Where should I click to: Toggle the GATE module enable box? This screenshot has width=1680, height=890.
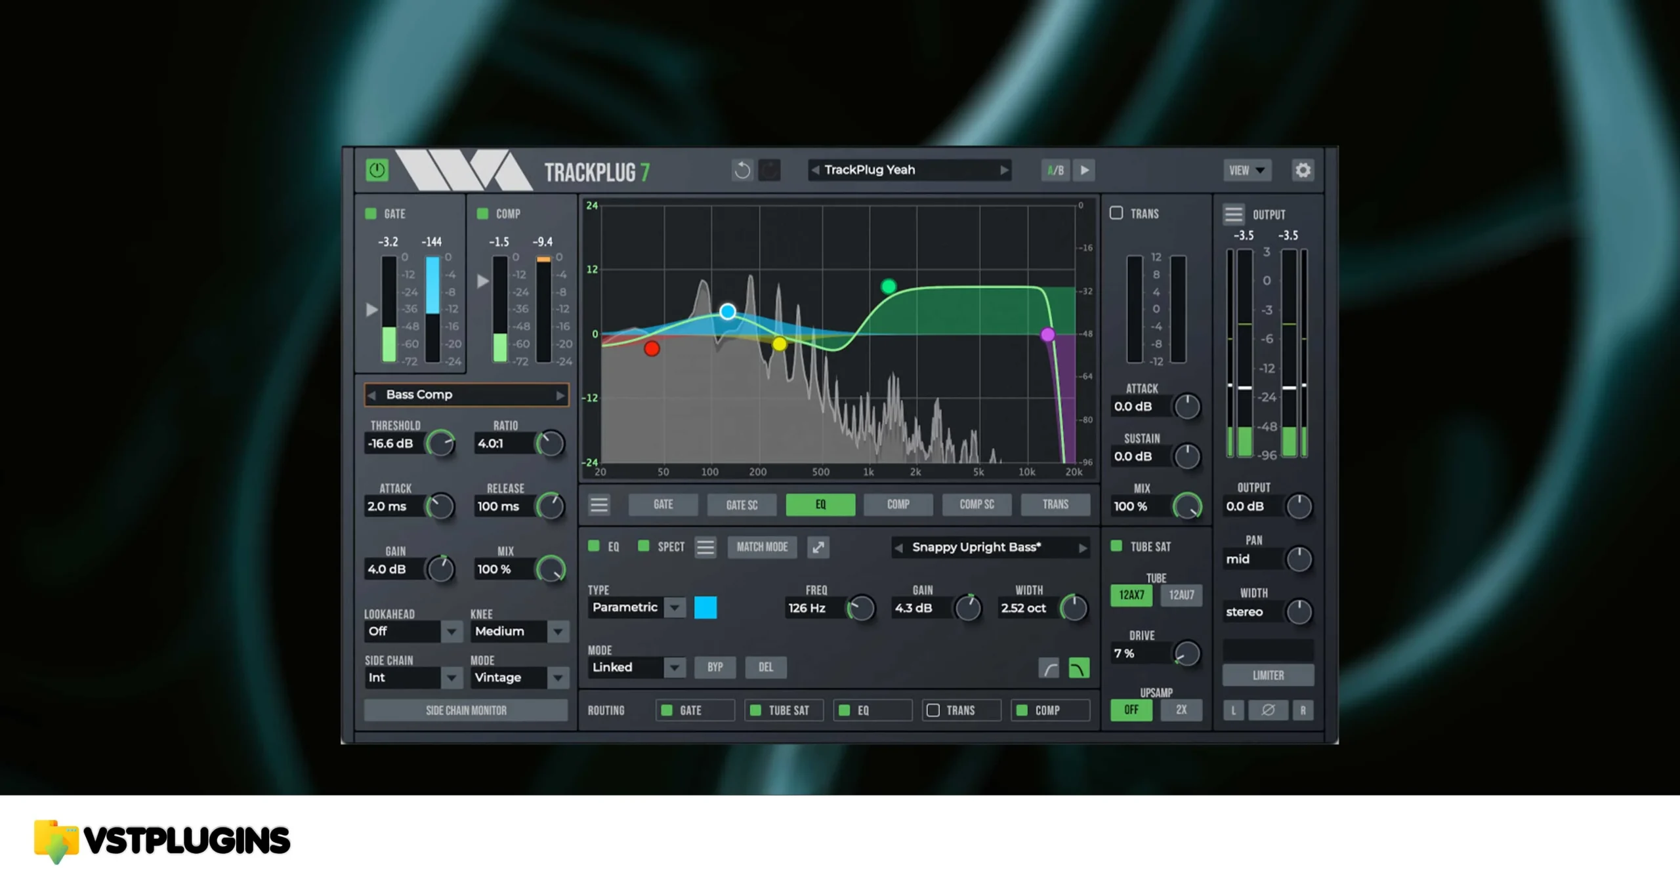[371, 214]
